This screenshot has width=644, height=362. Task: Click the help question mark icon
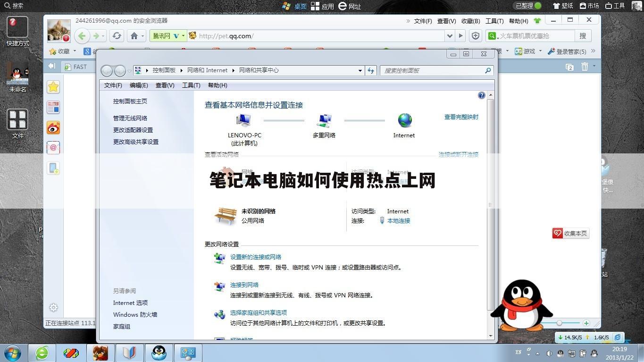coord(481,95)
